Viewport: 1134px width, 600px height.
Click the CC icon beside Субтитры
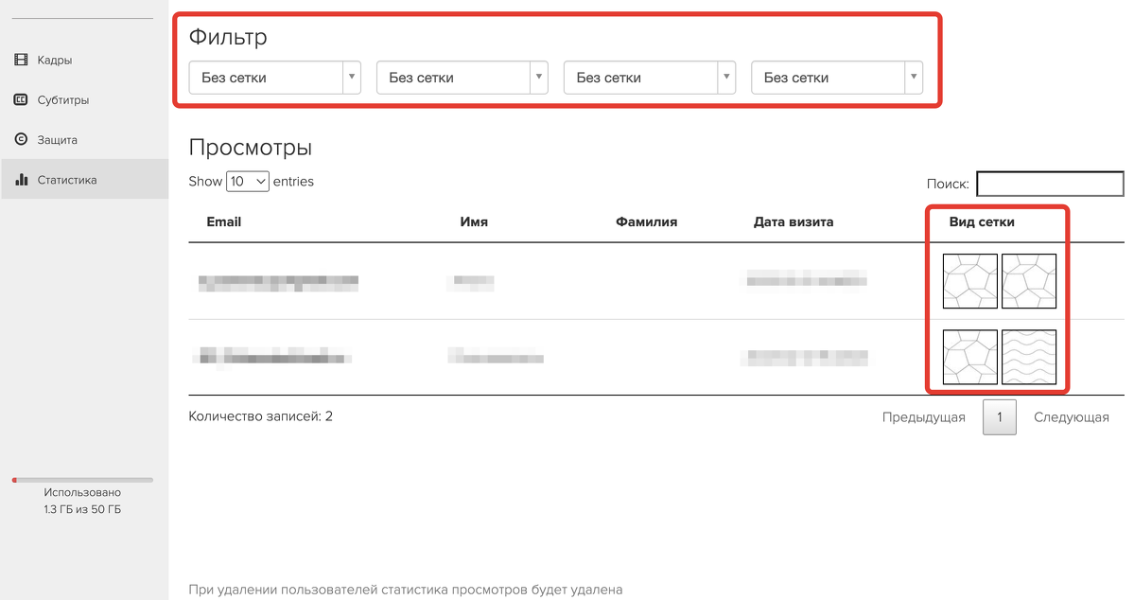pyautogui.click(x=21, y=100)
